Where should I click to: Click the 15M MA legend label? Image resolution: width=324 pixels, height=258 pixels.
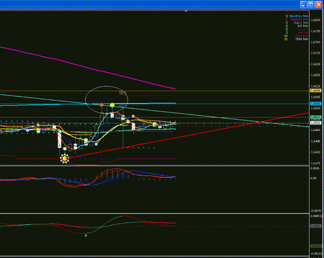click(x=302, y=39)
